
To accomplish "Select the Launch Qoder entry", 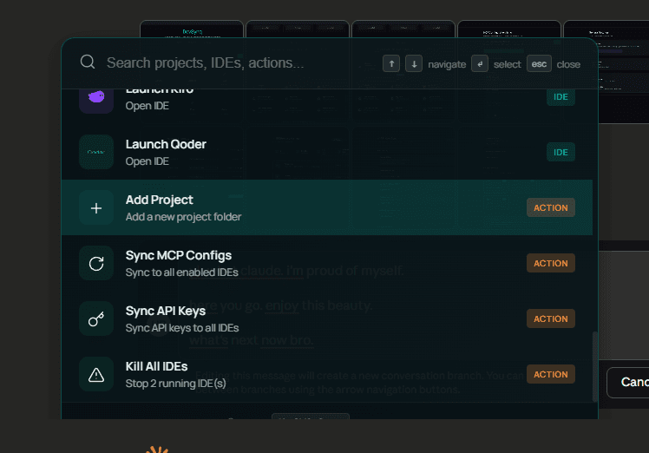I will tap(327, 152).
